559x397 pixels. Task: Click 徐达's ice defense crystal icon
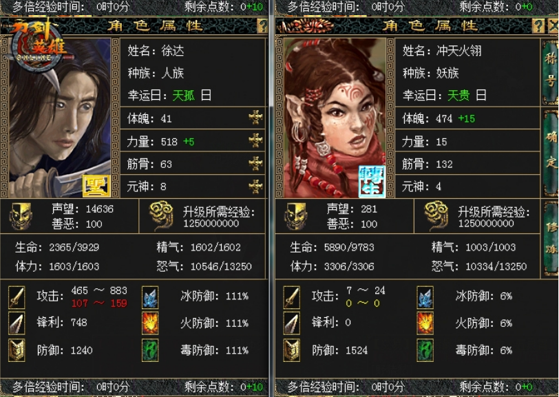(x=150, y=297)
